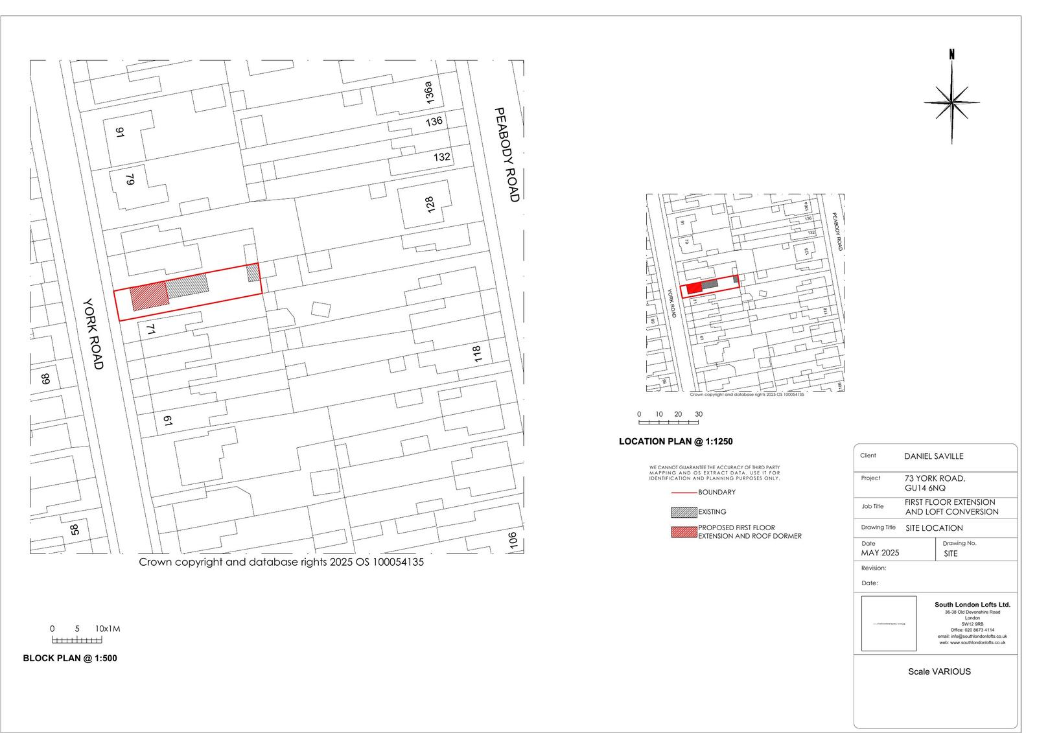Select the PEABODY ROAD label on block plan
The height and width of the screenshot is (733, 1037).
point(507,155)
